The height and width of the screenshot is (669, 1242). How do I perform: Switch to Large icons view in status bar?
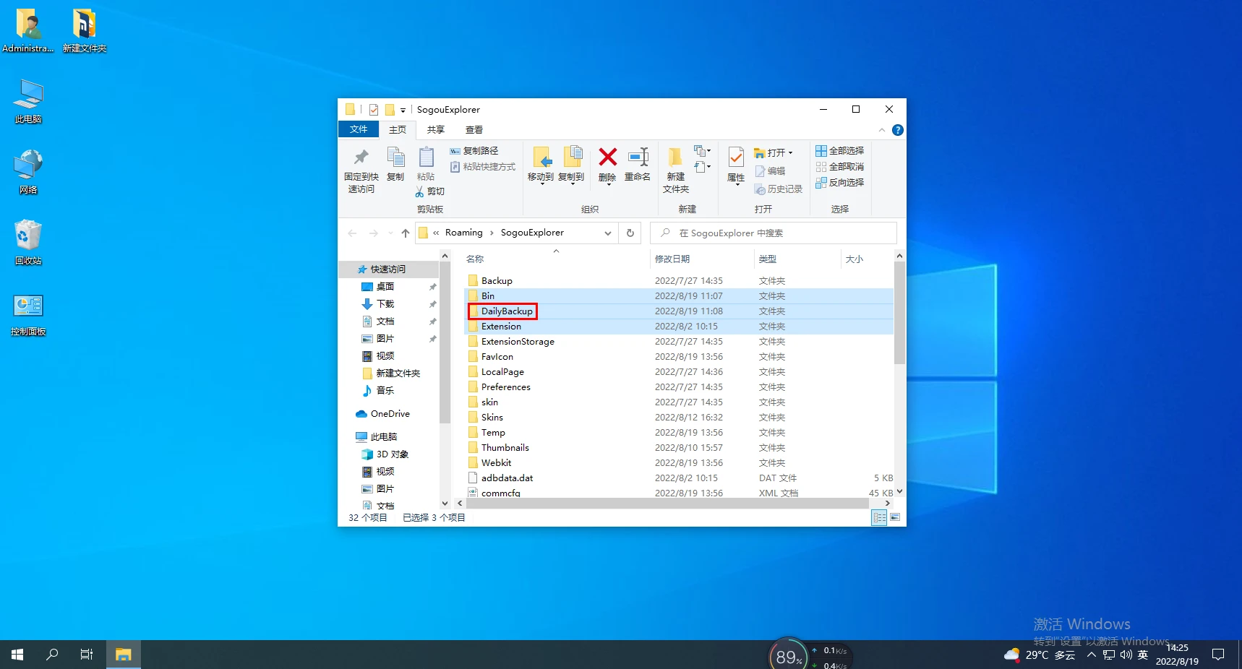click(895, 517)
